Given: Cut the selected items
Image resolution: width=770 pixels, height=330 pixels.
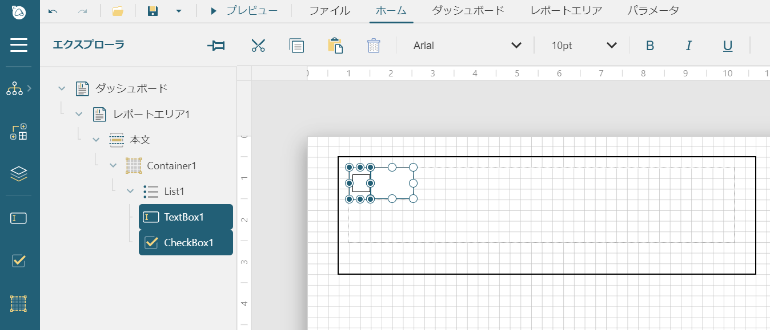Looking at the screenshot, I should pyautogui.click(x=258, y=46).
